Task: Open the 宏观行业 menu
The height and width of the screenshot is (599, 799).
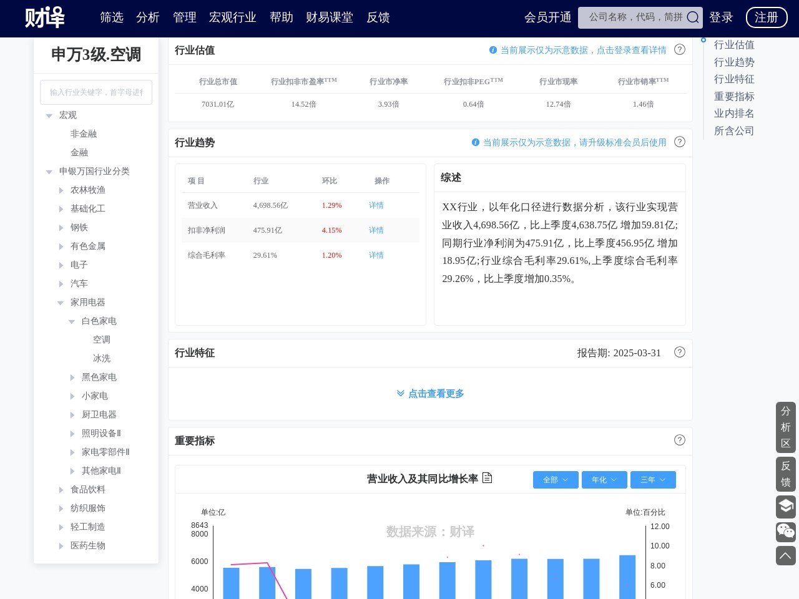Action: [232, 17]
